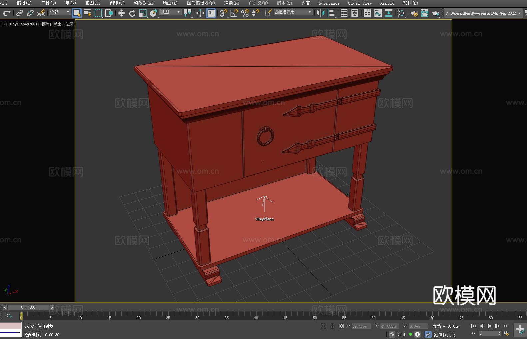Viewport: 527px width, 339px height.
Task: Open the Scene Explorer toggle
Action: click(344, 13)
